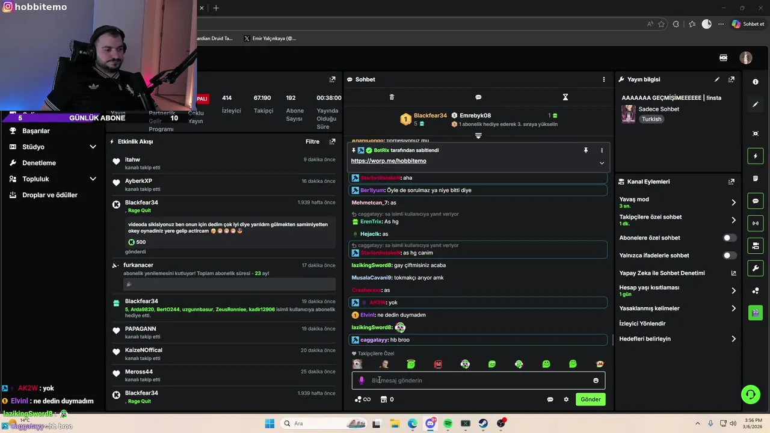Click the trash icon in Sohbet panel
This screenshot has width=770, height=433.
[x=392, y=97]
